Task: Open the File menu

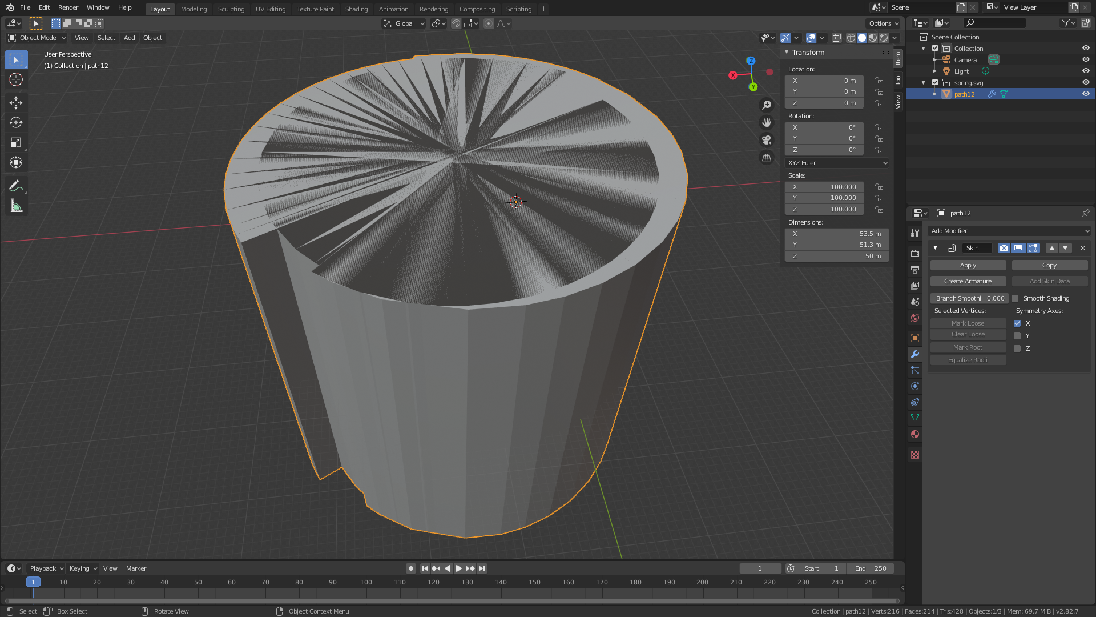Action: point(25,7)
